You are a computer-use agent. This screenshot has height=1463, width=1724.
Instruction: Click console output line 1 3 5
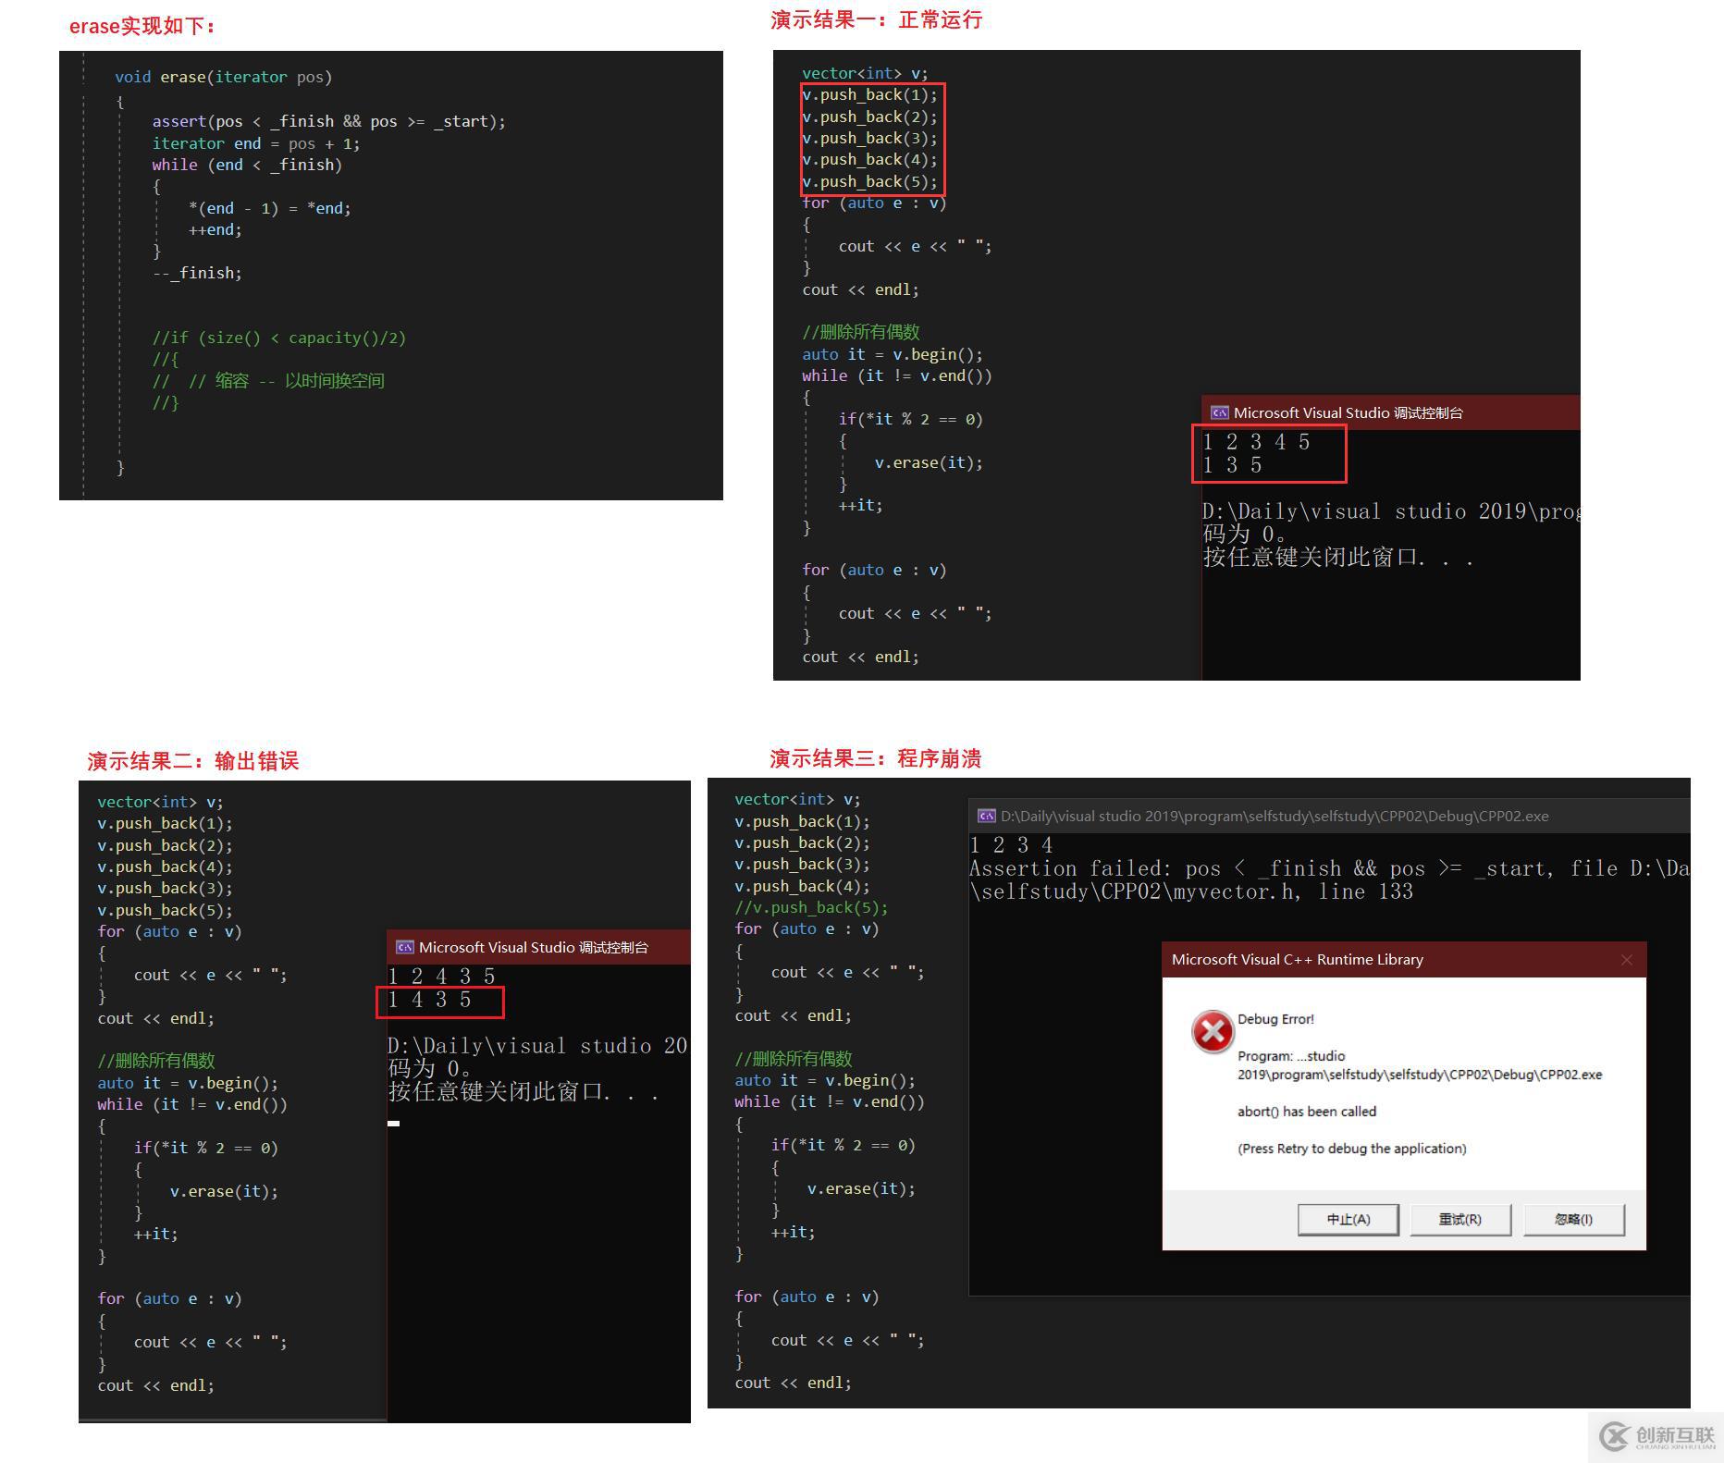point(1232,465)
